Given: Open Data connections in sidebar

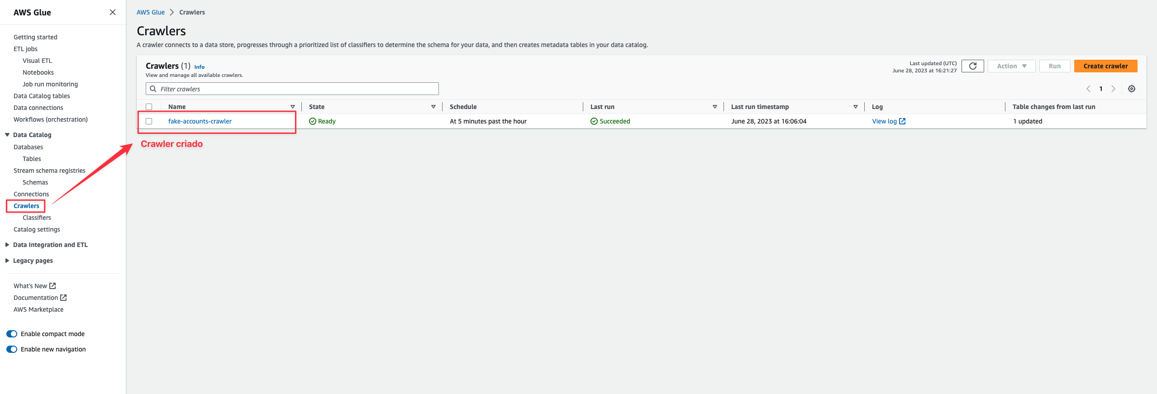Looking at the screenshot, I should pos(38,108).
